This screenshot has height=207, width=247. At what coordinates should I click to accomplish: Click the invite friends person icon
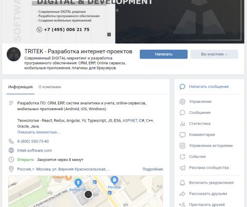pos(182,204)
